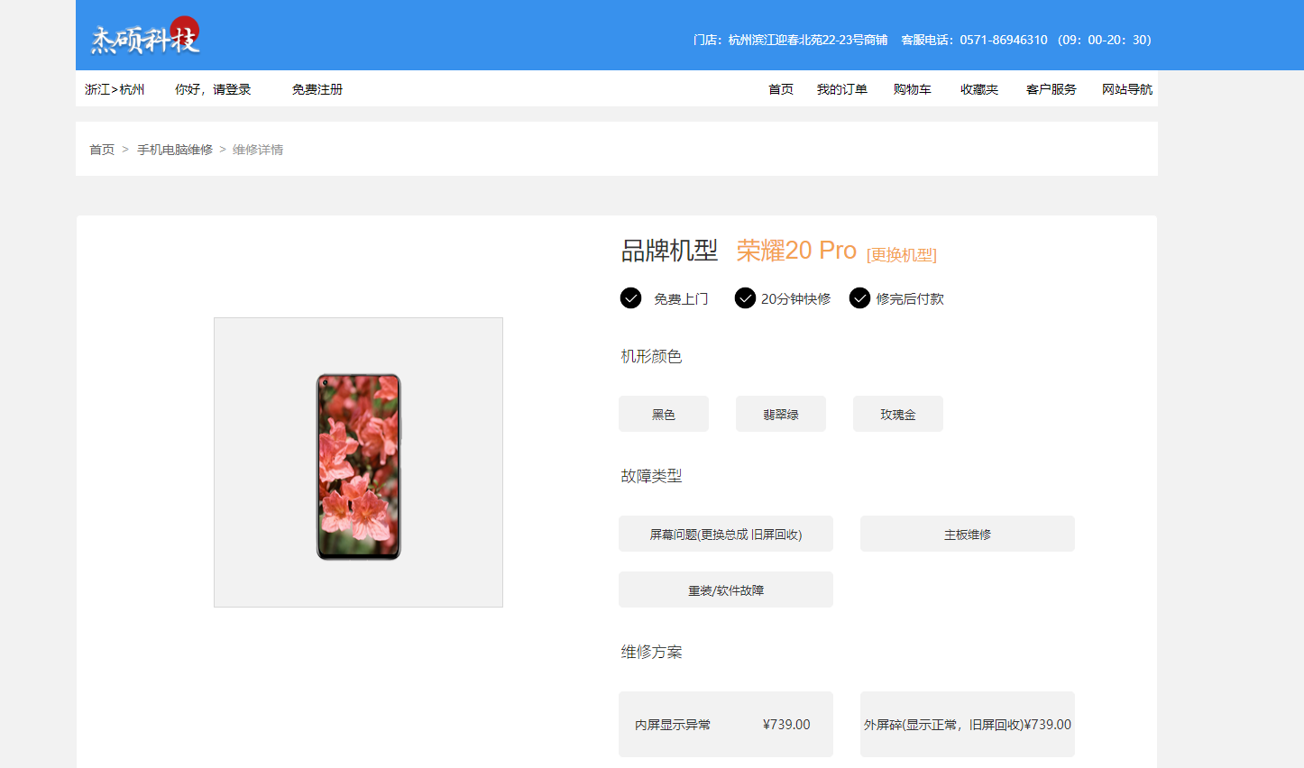Open 收藏夹 menu item
1304x768 pixels.
pyautogui.click(x=979, y=89)
